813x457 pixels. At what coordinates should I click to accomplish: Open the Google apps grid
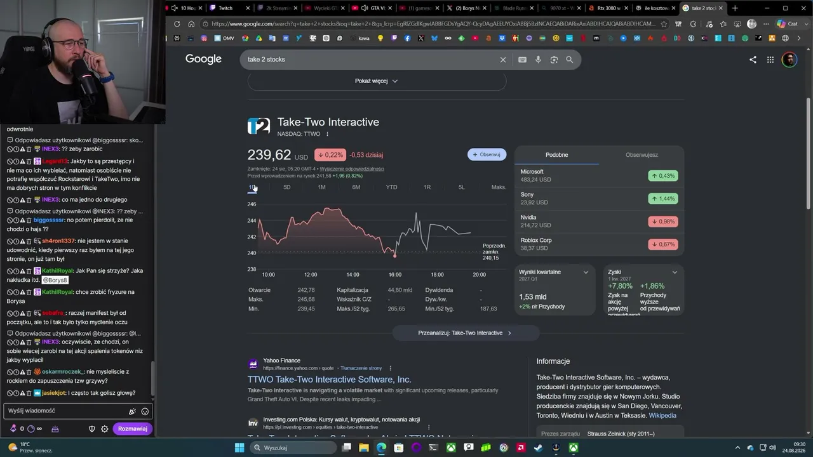(x=770, y=60)
